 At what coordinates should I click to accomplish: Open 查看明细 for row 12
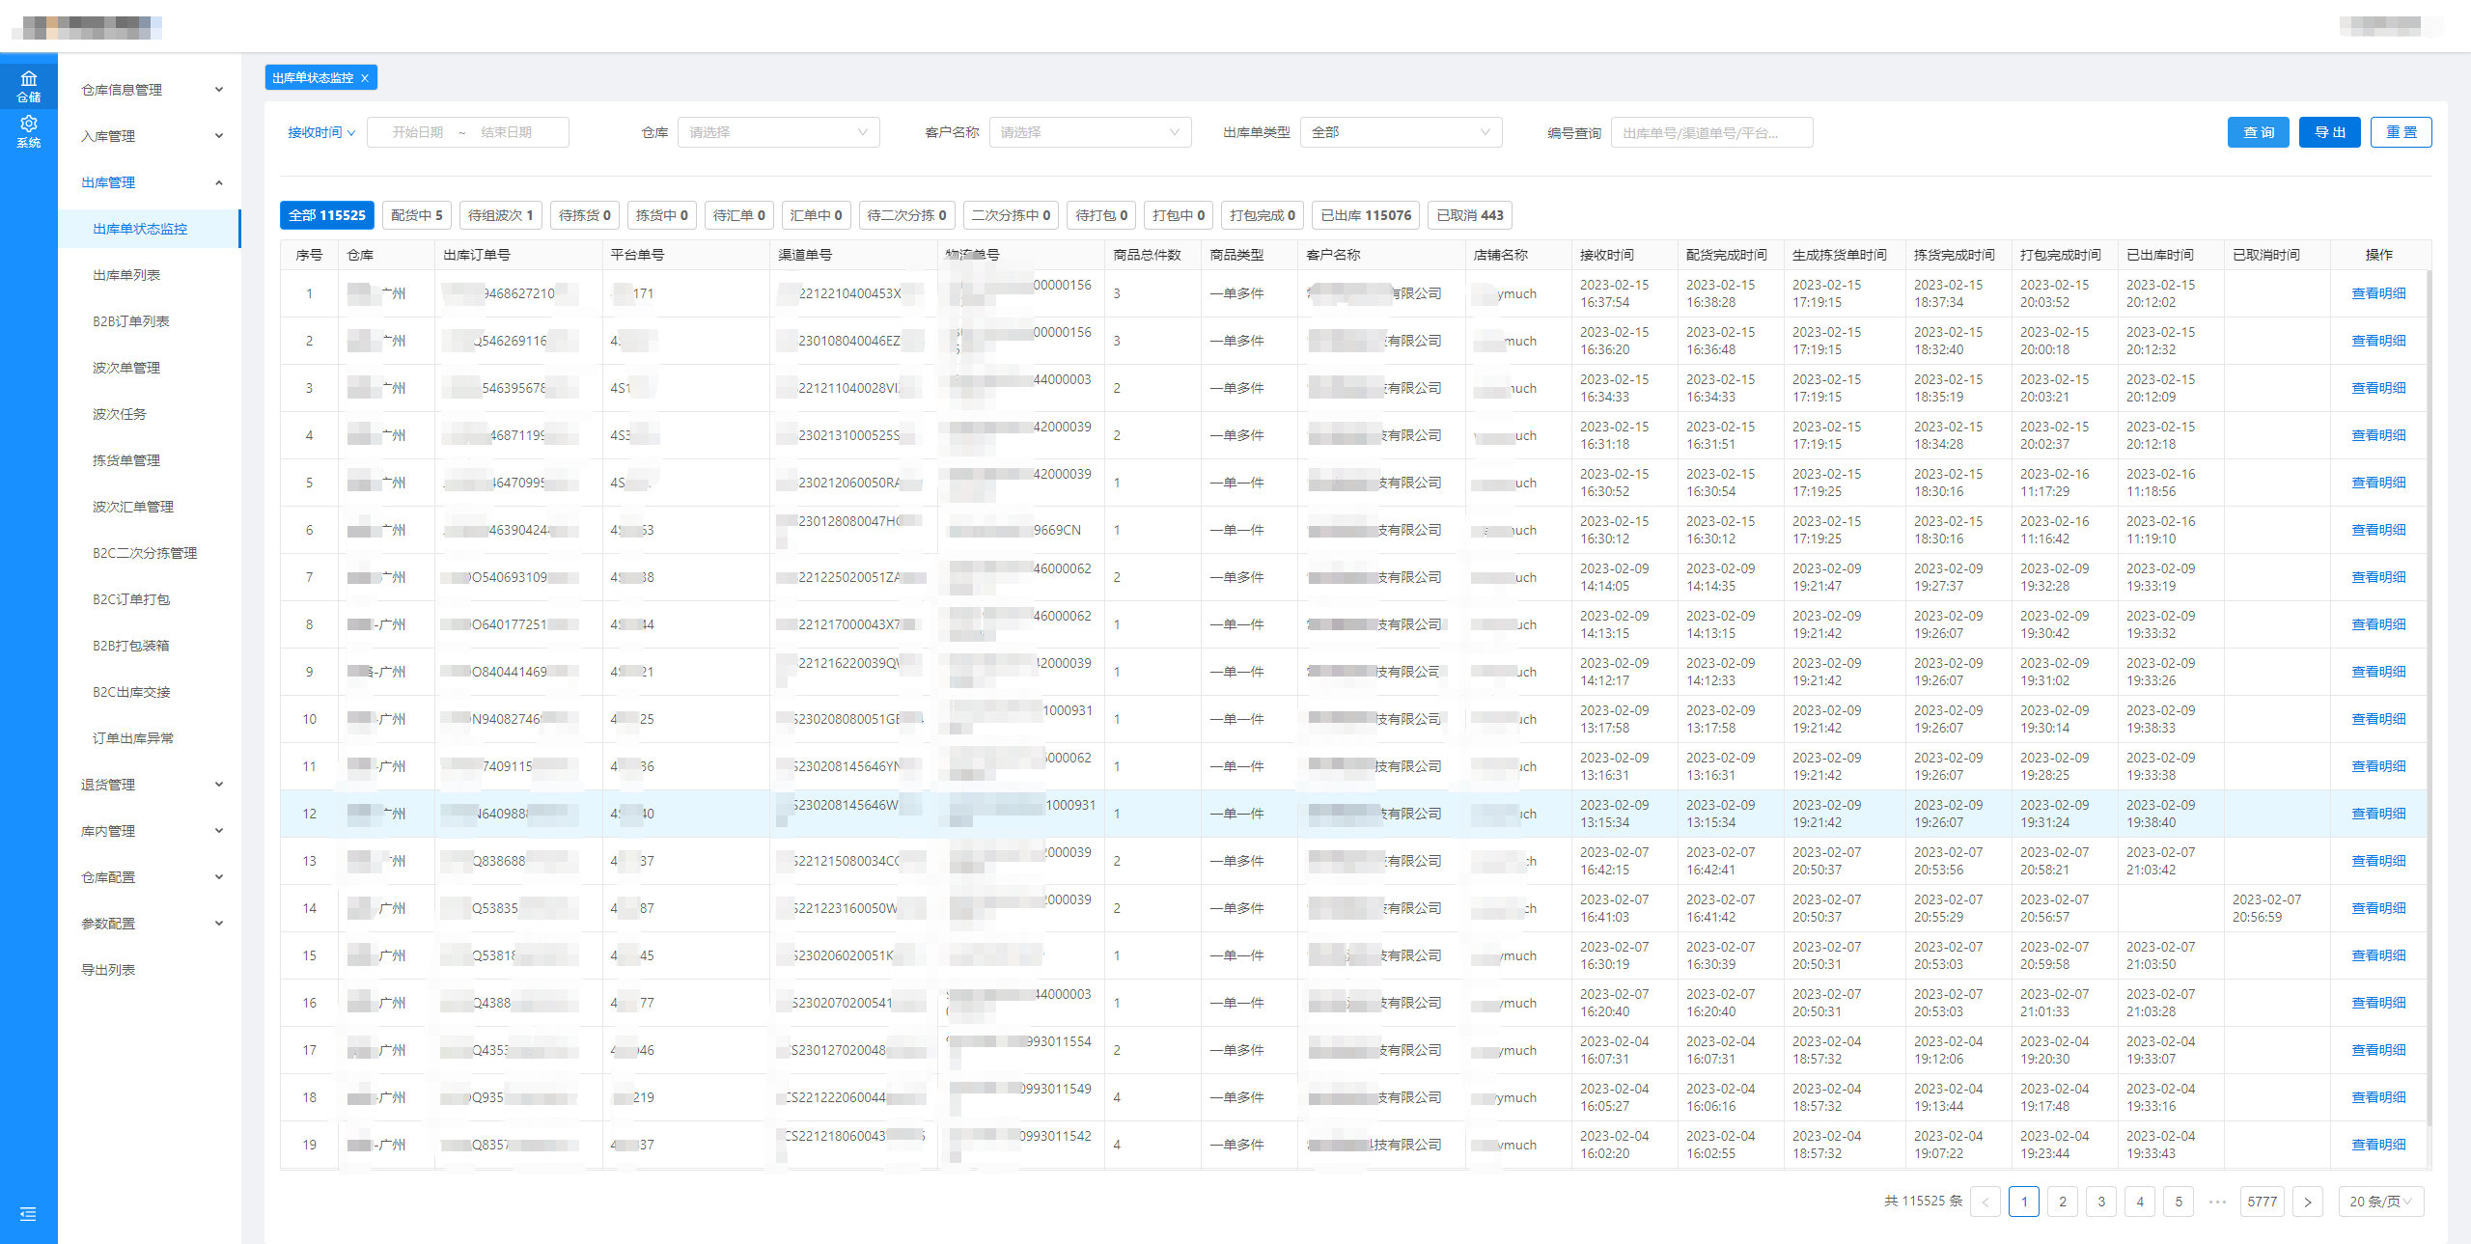point(2378,814)
